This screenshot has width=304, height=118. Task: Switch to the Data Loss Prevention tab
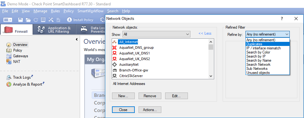pyautogui.click(x=91, y=30)
